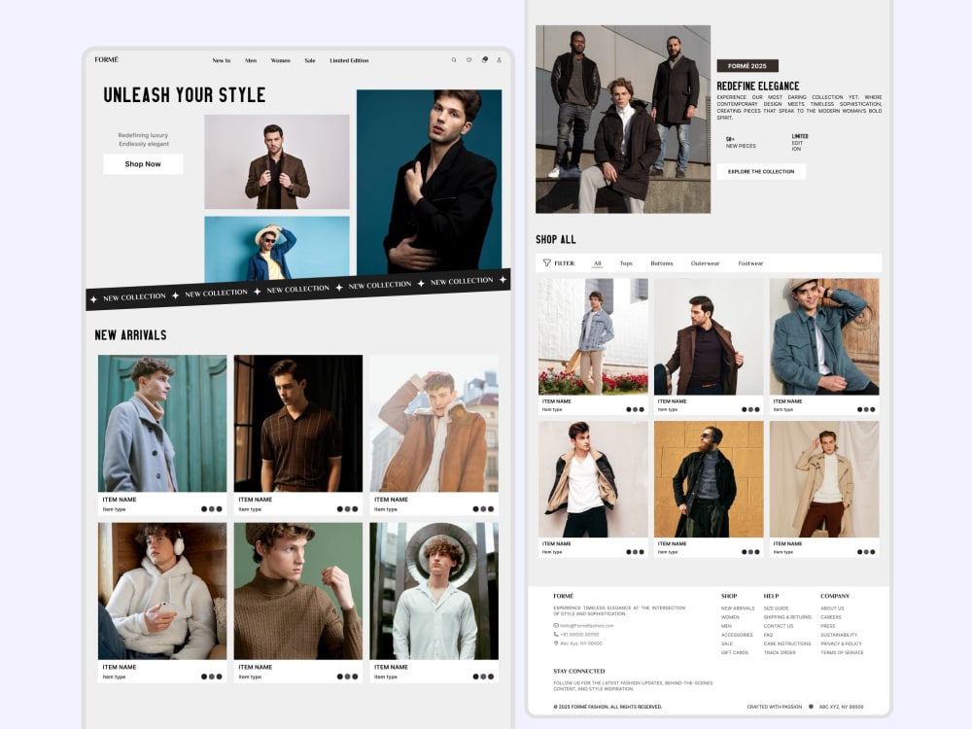
Task: Click the Unleash Your Style headline
Action: [185, 95]
